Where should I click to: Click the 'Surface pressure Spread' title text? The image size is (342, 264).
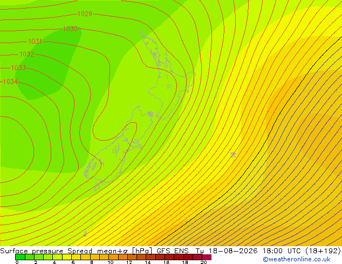click(46, 251)
